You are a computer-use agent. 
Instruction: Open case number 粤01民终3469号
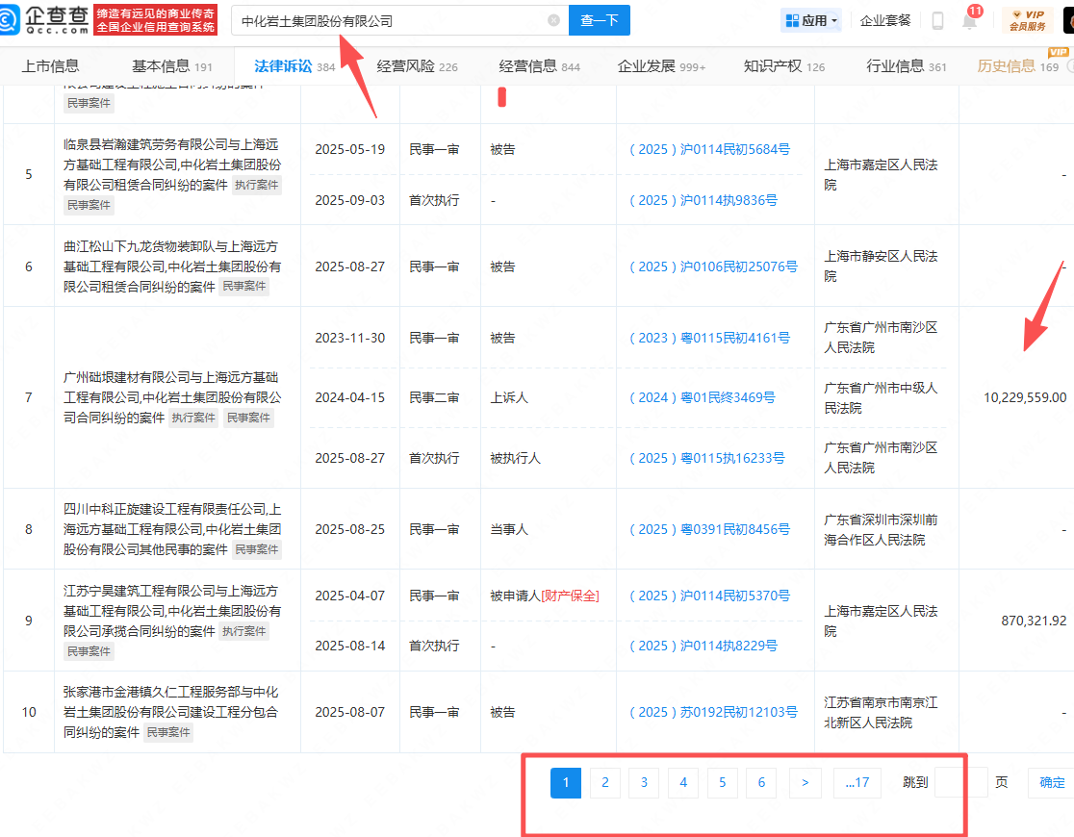(x=703, y=397)
